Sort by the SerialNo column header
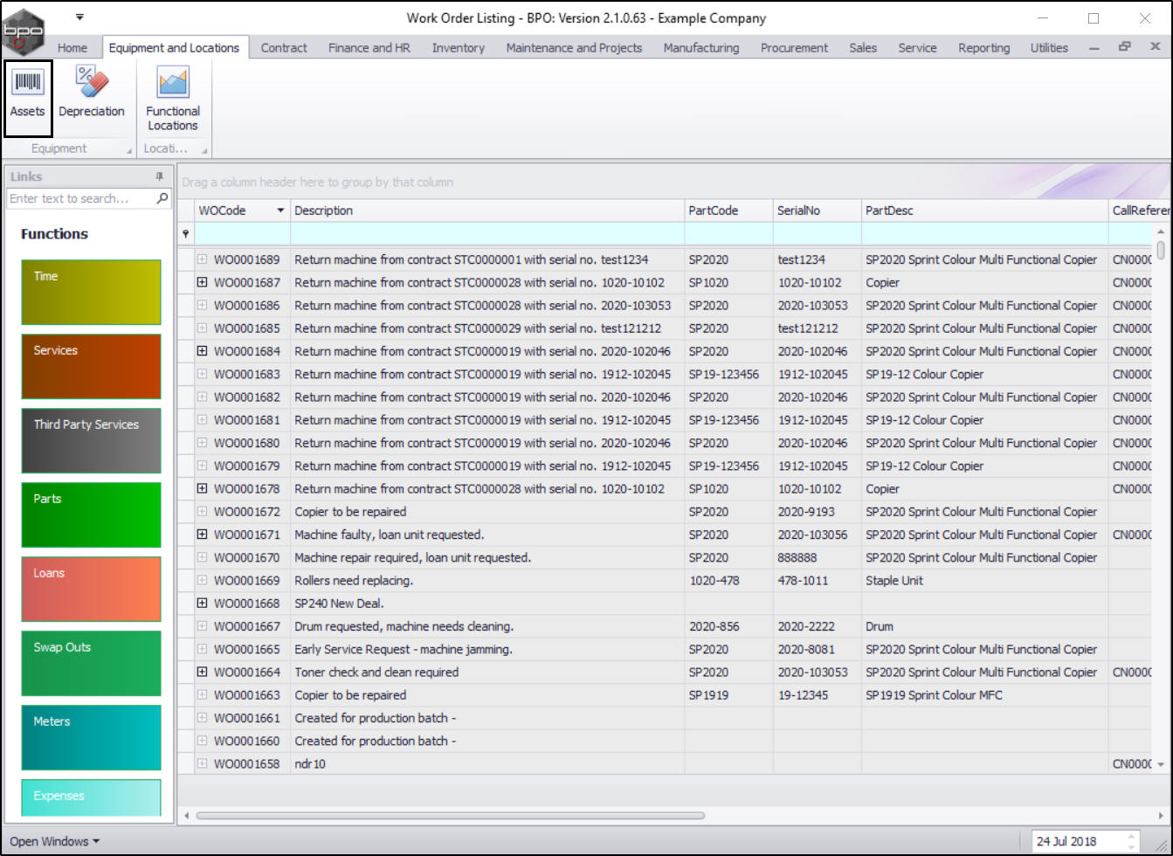This screenshot has height=856, width=1173. (x=818, y=211)
